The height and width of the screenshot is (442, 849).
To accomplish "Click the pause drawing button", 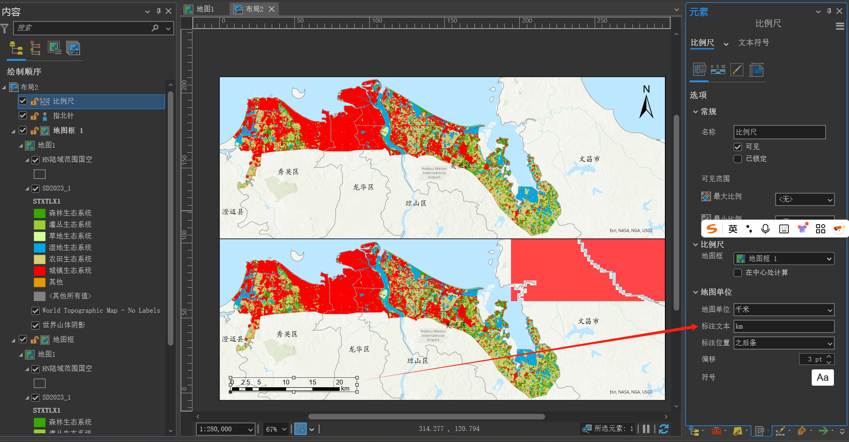I will (646, 429).
